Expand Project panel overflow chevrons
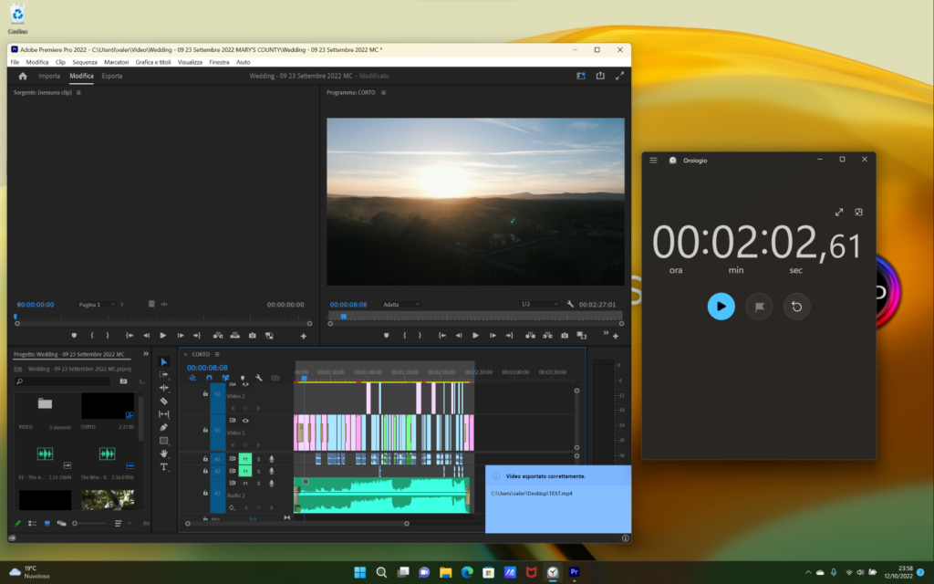Screen dimensions: 934x584 tap(146, 354)
